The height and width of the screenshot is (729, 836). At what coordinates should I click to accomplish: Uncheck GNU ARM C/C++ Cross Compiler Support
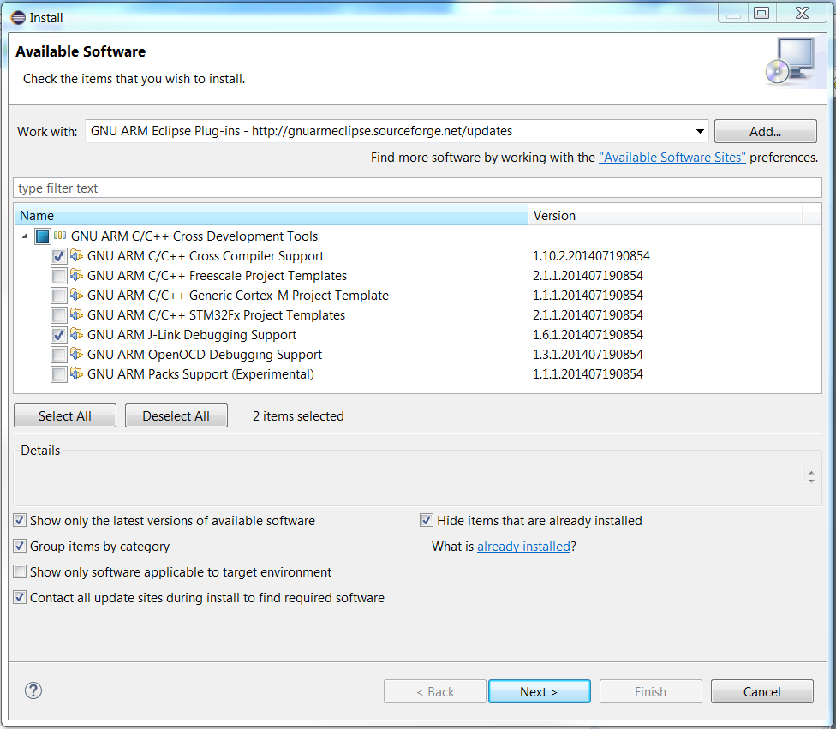coord(58,256)
